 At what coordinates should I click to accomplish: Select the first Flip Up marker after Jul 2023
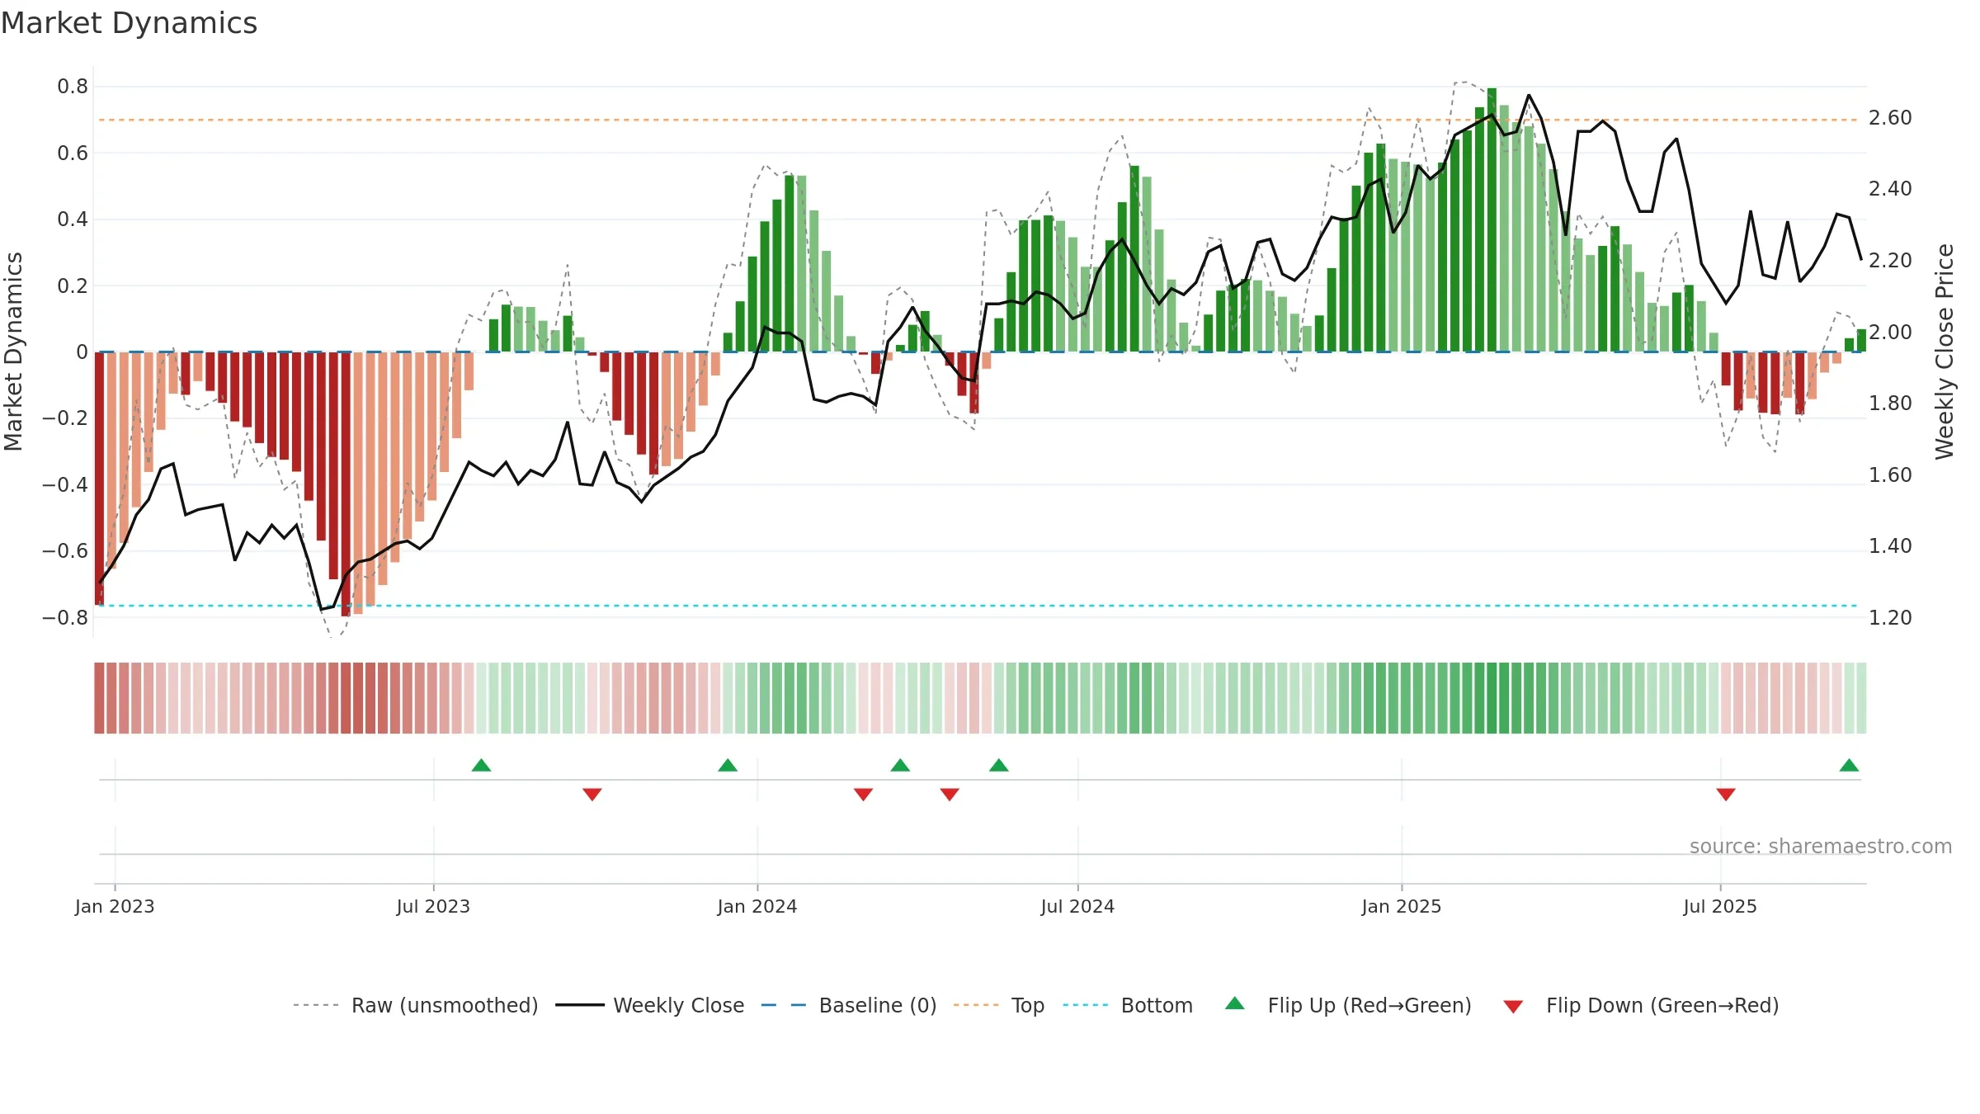click(481, 765)
